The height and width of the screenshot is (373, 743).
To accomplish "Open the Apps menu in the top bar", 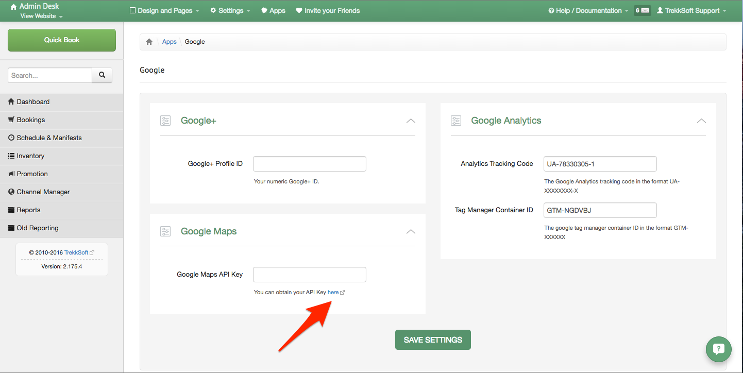I will pyautogui.click(x=273, y=10).
